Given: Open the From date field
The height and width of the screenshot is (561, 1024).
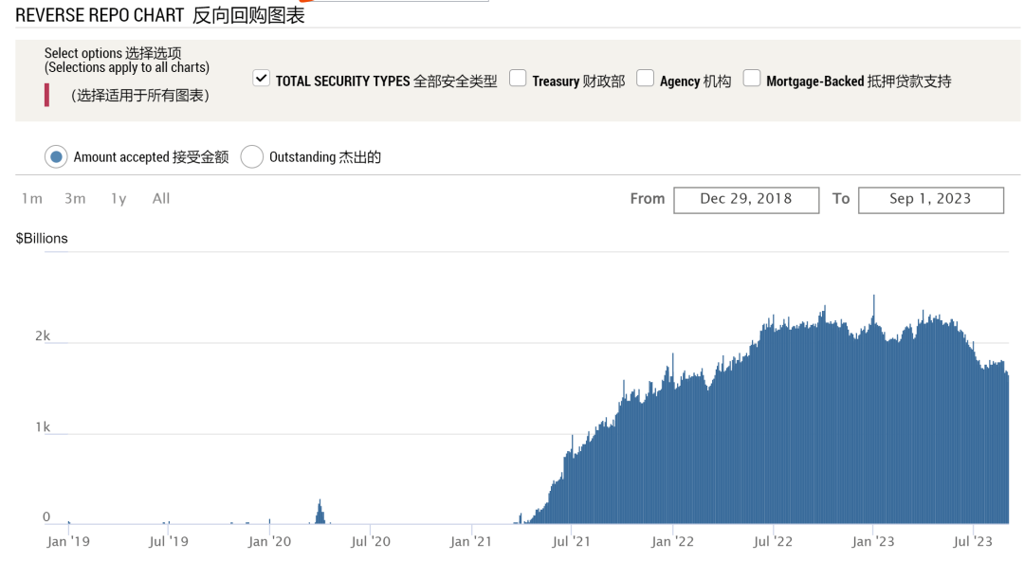Looking at the screenshot, I should pos(746,199).
